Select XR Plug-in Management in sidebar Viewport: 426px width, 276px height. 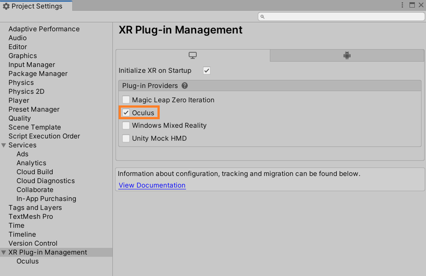click(48, 252)
